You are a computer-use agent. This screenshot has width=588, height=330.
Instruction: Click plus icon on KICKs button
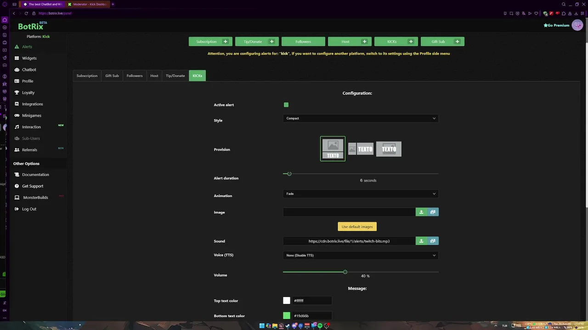tap(411, 42)
